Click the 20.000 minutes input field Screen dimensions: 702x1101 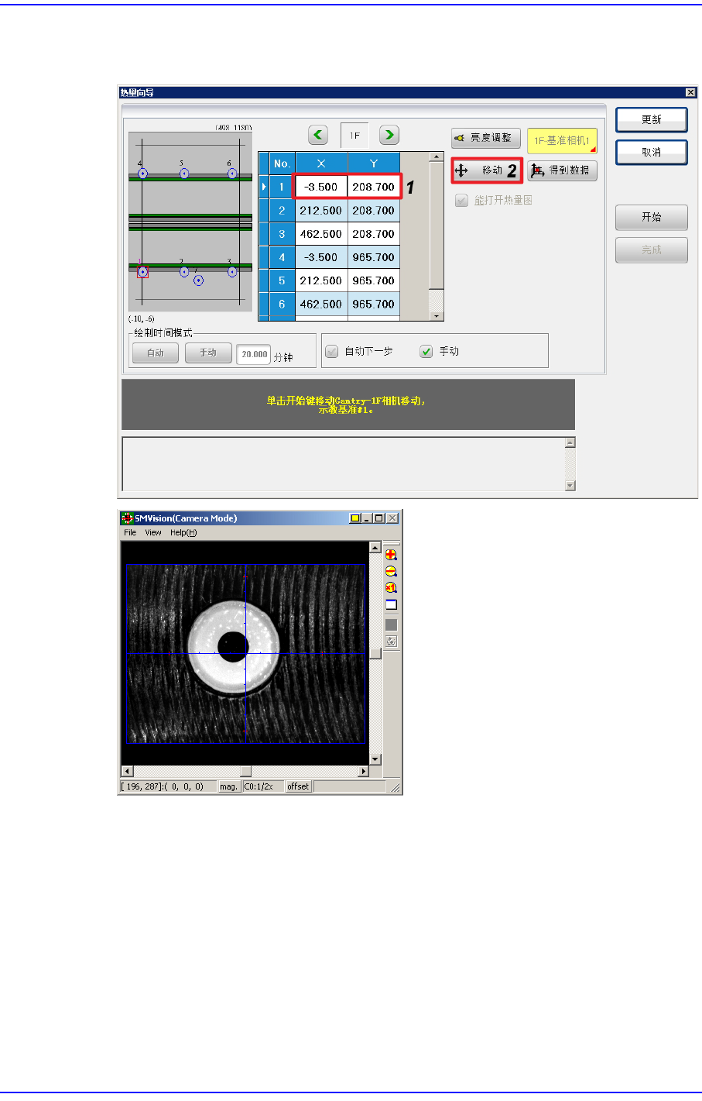[254, 354]
